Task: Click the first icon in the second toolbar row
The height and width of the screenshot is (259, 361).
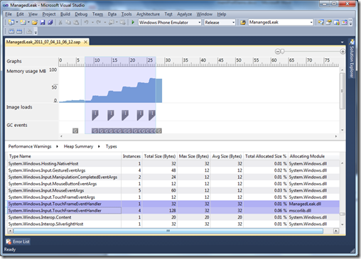Action: click(x=11, y=31)
